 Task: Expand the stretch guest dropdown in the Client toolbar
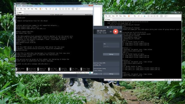pyautogui.click(x=168, y=16)
